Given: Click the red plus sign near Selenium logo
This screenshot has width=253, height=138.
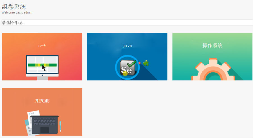Looking at the screenshot, I should point(139,63).
